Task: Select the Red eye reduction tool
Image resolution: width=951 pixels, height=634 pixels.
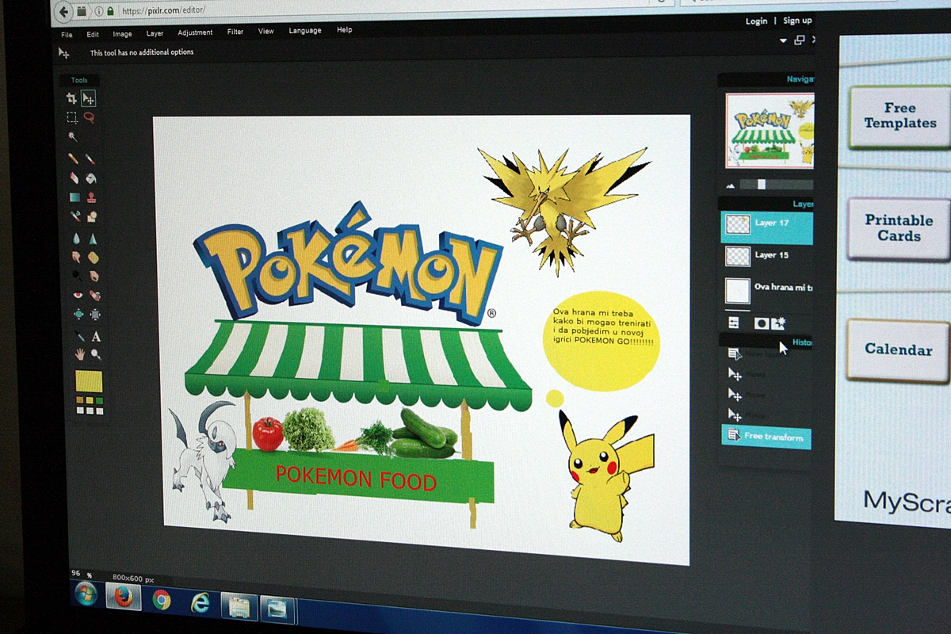Action: 78,295
